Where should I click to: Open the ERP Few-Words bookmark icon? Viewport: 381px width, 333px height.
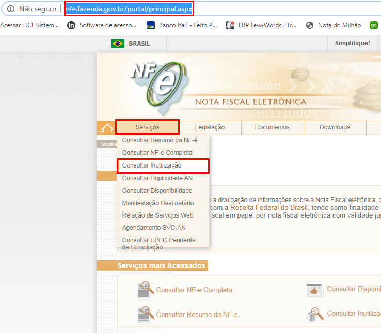coord(230,25)
